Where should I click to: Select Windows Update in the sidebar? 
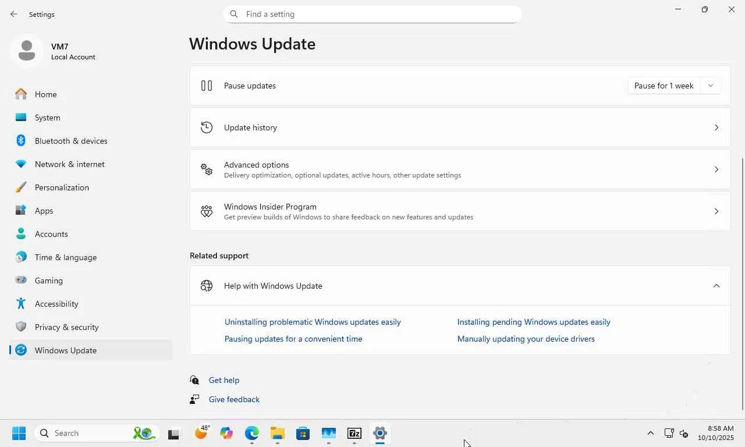click(91, 350)
